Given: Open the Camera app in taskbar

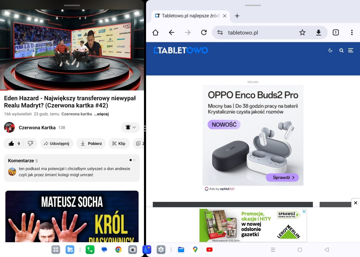Looking at the screenshot, I should pos(133,250).
